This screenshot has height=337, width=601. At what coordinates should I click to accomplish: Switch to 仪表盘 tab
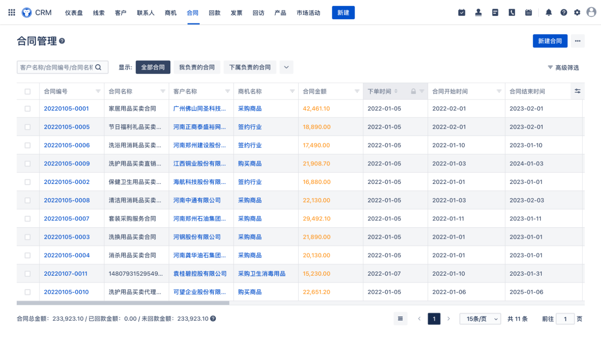(x=74, y=12)
